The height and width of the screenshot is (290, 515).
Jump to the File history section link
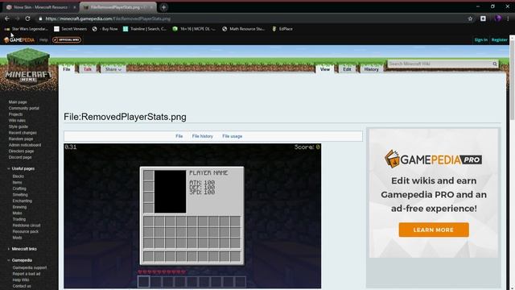coord(202,136)
